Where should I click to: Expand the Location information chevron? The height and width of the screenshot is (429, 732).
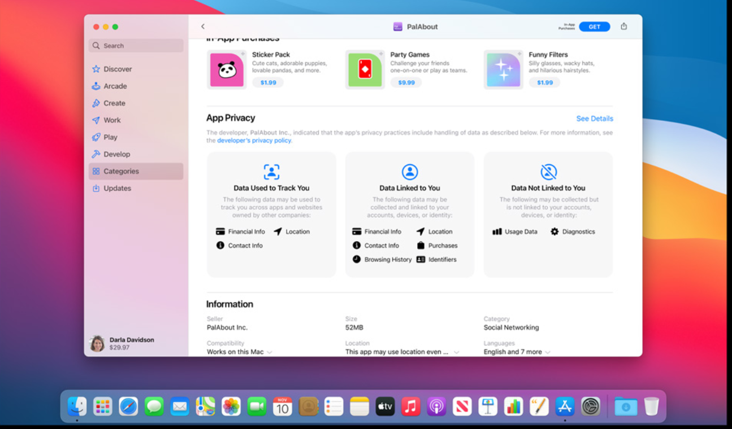pos(456,352)
